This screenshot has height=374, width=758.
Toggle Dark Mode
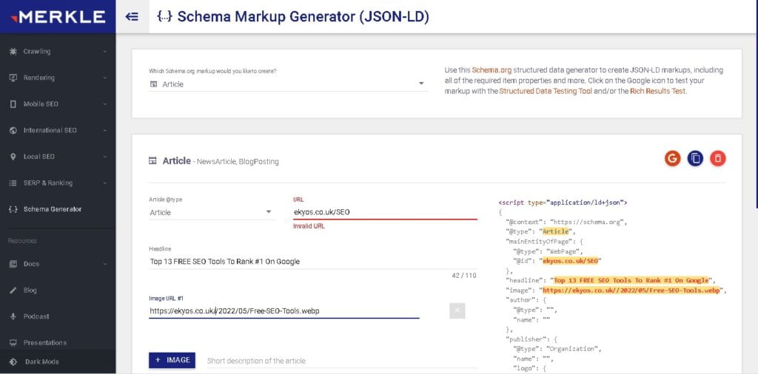(x=58, y=362)
